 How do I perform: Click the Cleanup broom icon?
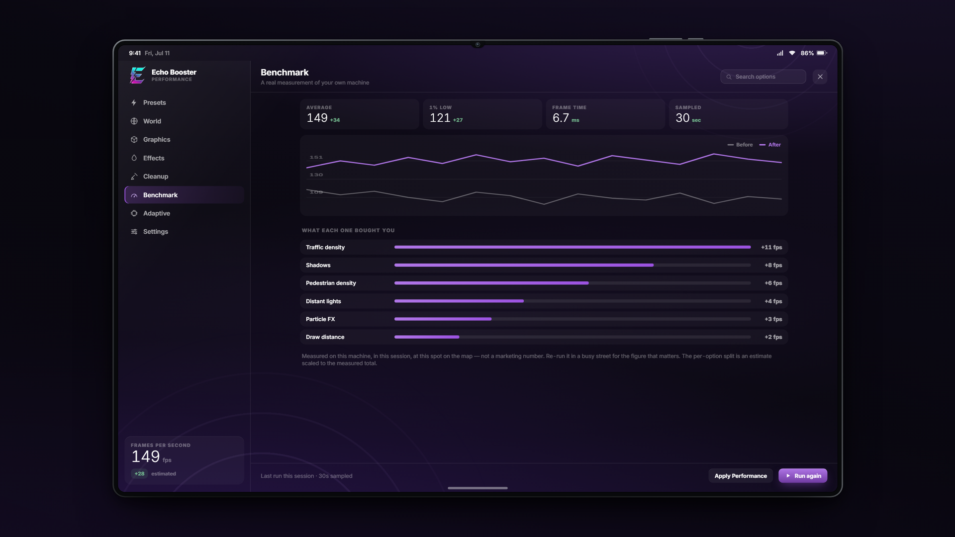click(134, 177)
